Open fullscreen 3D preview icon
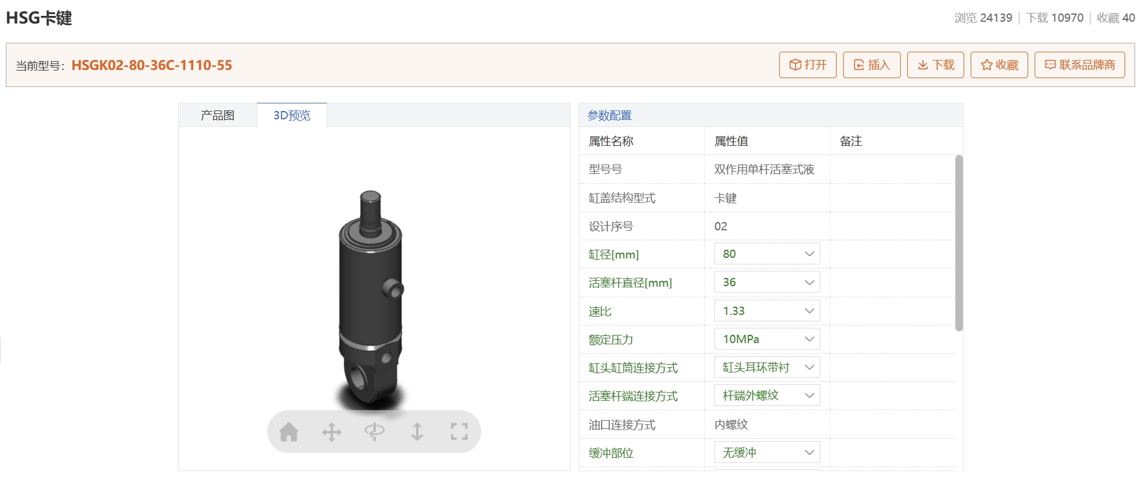 tap(459, 432)
